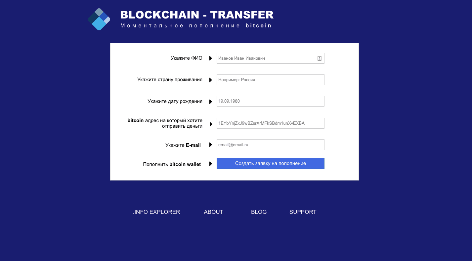Open the .INFO EXPLORER link
472x261 pixels.
point(156,212)
